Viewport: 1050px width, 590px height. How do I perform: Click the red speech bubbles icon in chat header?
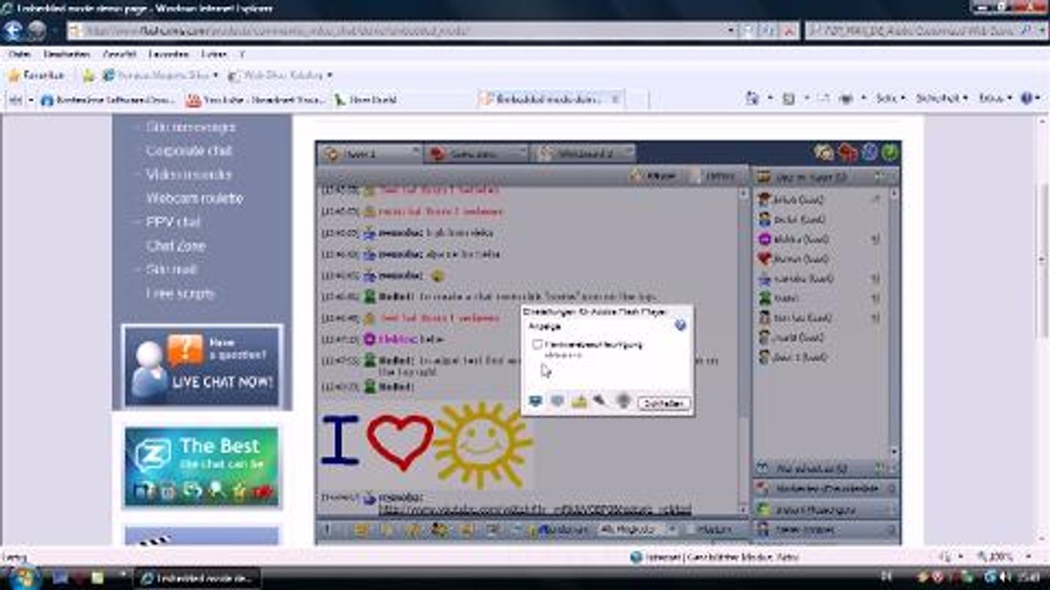[x=847, y=152]
